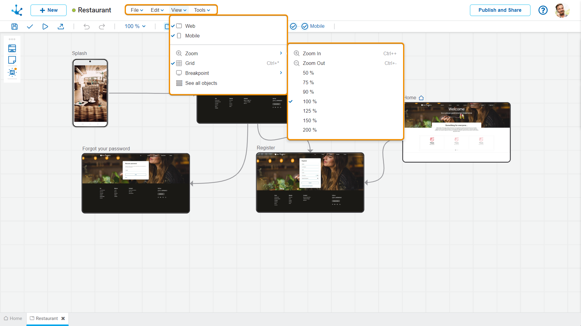581x326 pixels.
Task: Click the Undo arrow icon
Action: (x=87, y=26)
